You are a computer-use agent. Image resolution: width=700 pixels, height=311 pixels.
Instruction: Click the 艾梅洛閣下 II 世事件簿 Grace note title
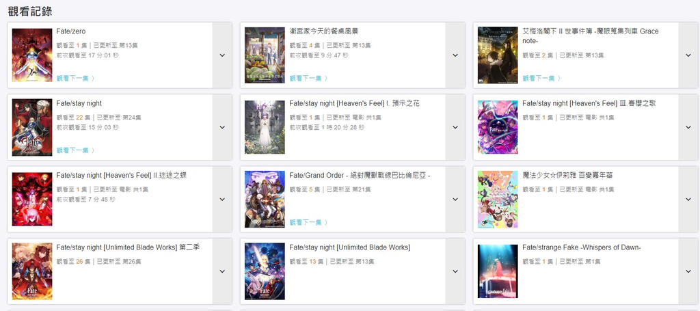click(590, 36)
